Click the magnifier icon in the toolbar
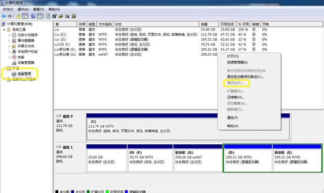This screenshot has width=324, height=193. [x=67, y=16]
